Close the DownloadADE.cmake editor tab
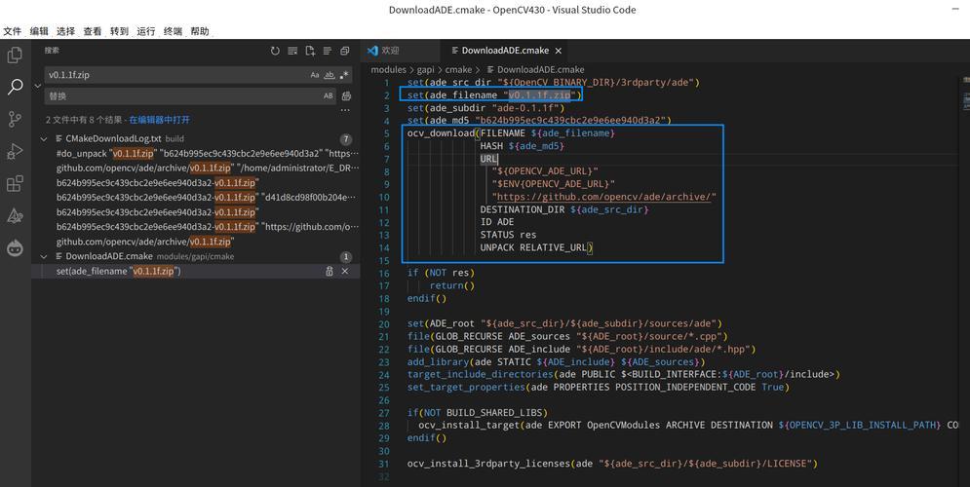Screen dimensions: 970x487 point(558,51)
